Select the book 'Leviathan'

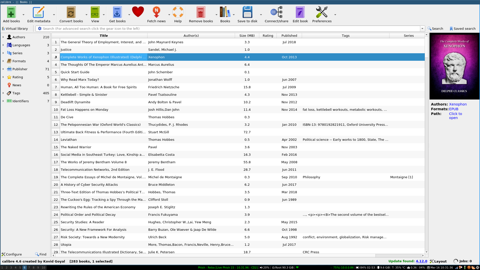click(x=238, y=139)
